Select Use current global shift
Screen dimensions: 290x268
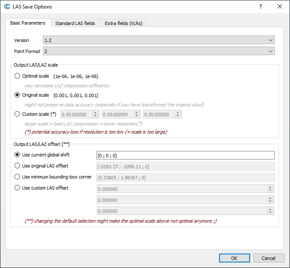(x=17, y=155)
